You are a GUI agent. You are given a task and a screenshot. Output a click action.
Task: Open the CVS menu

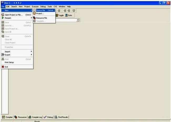(55, 7)
